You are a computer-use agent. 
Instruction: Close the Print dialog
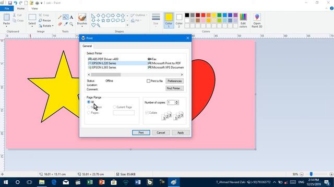click(188, 38)
